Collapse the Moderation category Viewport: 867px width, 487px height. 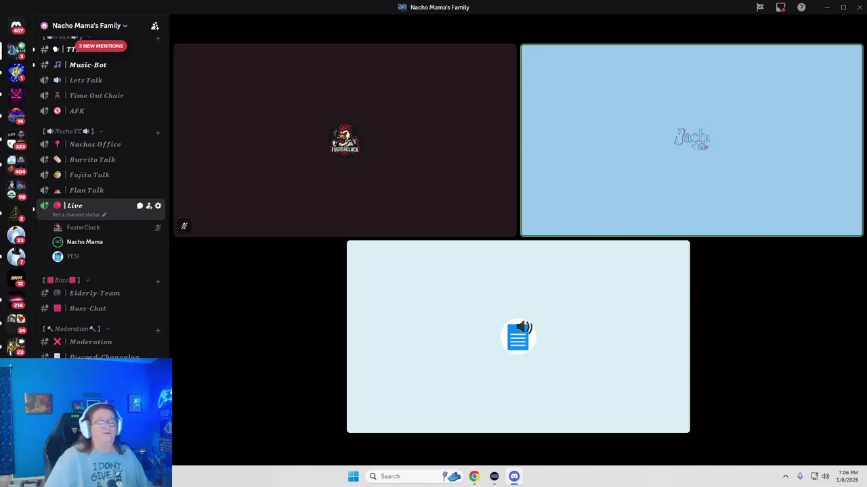point(76,329)
